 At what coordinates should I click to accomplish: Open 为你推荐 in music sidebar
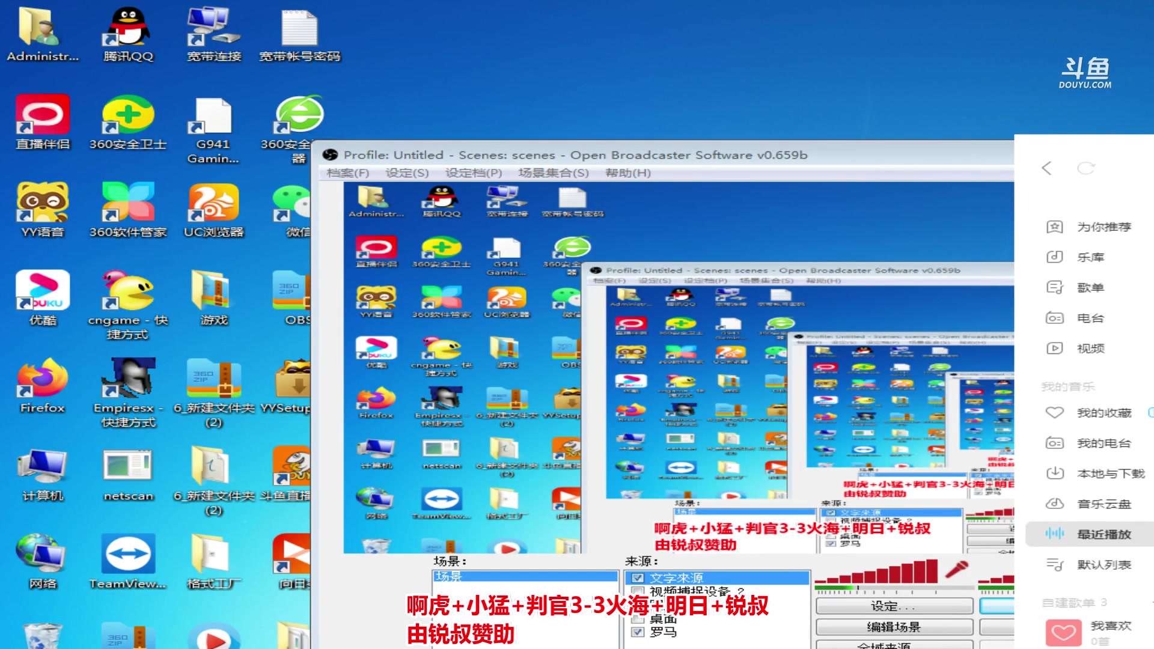pyautogui.click(x=1089, y=227)
